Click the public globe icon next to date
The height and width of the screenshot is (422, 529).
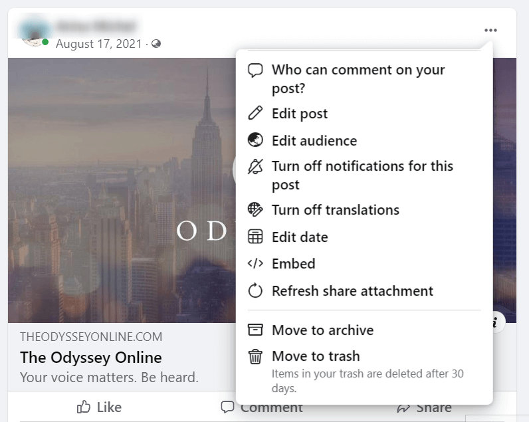(156, 43)
